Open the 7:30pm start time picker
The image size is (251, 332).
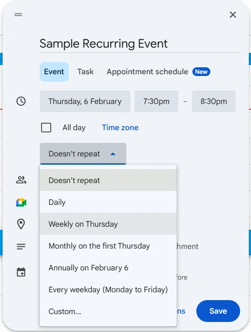point(157,101)
